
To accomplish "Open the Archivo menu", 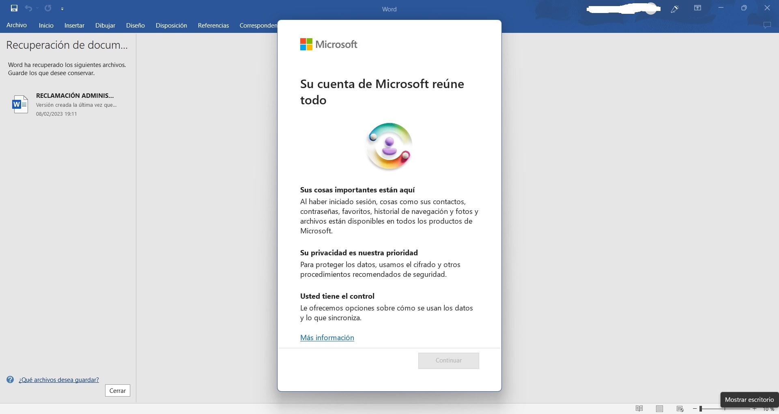I will pyautogui.click(x=17, y=25).
